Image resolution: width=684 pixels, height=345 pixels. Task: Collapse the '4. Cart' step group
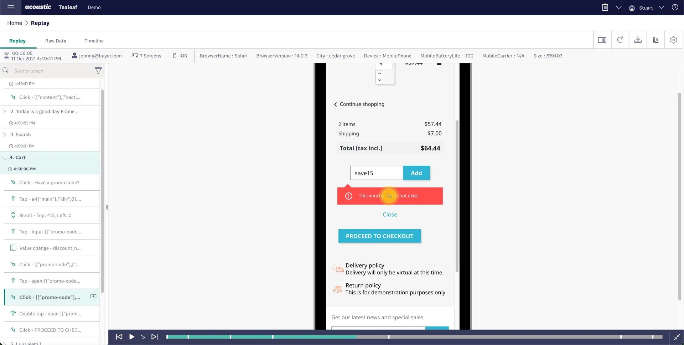pos(5,158)
